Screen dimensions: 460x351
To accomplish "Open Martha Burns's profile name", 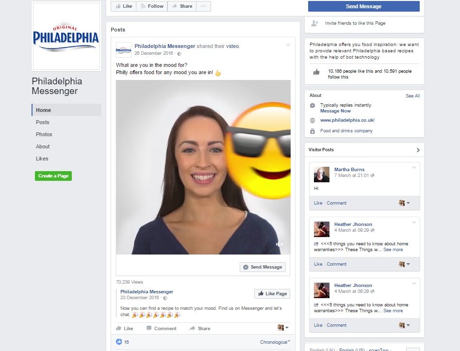I will click(349, 169).
